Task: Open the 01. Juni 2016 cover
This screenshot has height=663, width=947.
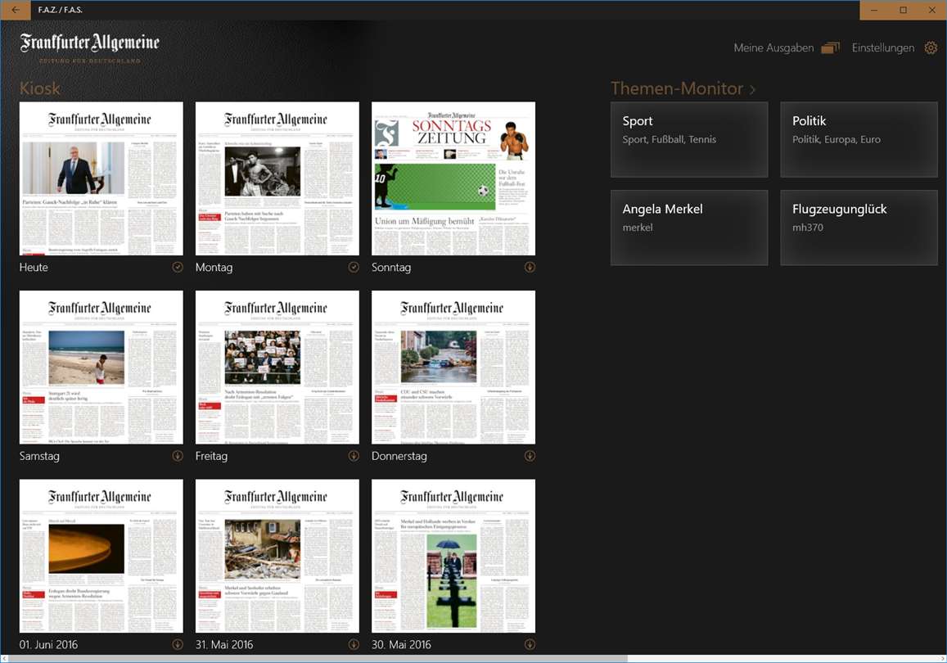Action: 101,556
